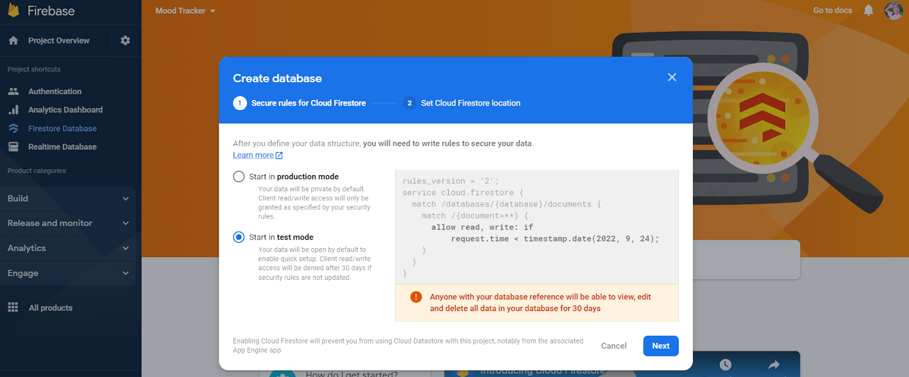Open the Learn more link
The width and height of the screenshot is (909, 377).
(x=253, y=155)
